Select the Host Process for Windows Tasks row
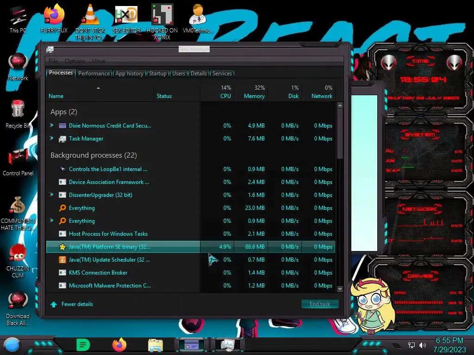 pos(190,233)
